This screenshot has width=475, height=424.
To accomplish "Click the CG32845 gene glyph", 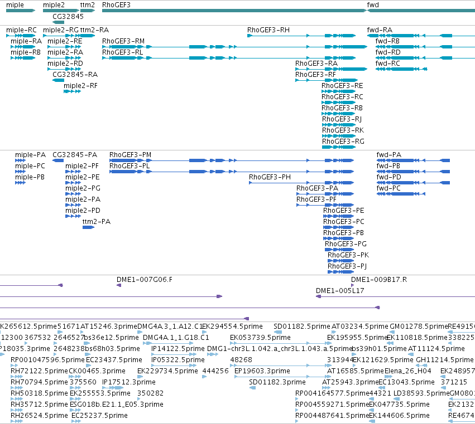I will pos(58,22).
